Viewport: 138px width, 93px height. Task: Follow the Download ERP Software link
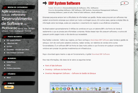(101, 54)
